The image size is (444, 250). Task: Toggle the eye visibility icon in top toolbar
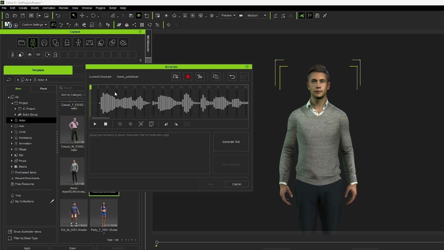tap(139, 16)
